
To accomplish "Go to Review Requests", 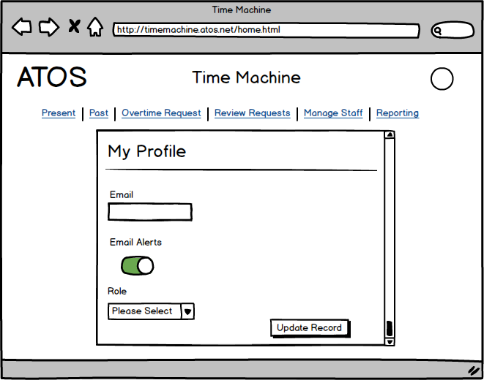I will [252, 113].
